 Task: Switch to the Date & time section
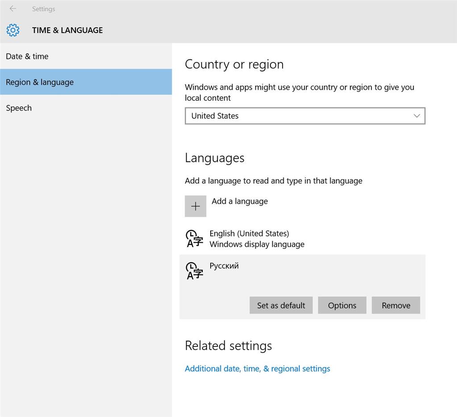27,56
